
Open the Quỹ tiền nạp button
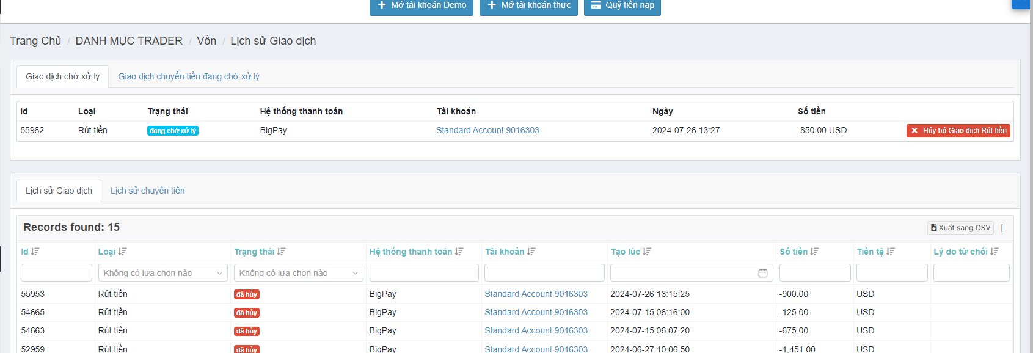[622, 6]
